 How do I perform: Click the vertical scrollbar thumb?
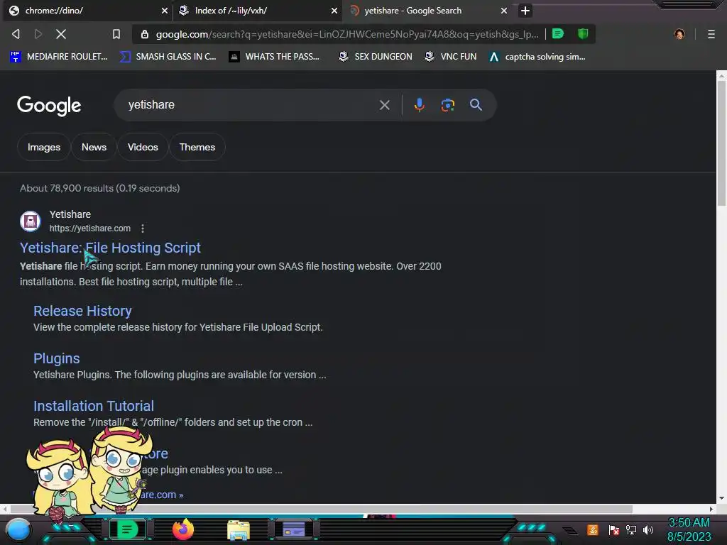(x=721, y=143)
